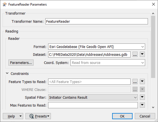Click the Help button
158x122 pixels.
click(11, 116)
